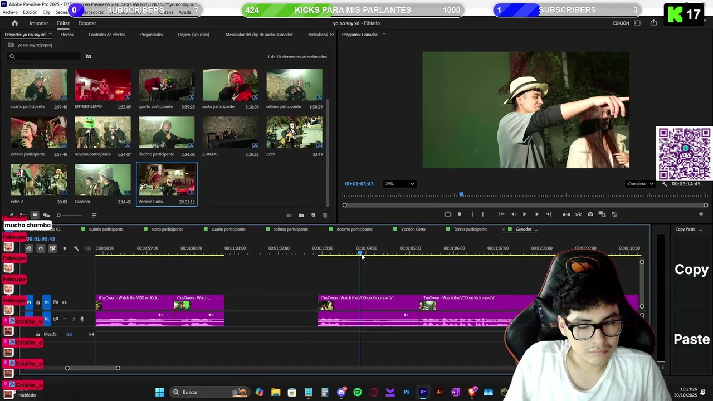Open timeline display settings wrench
Screen dimensions: 713x401
pos(76,248)
